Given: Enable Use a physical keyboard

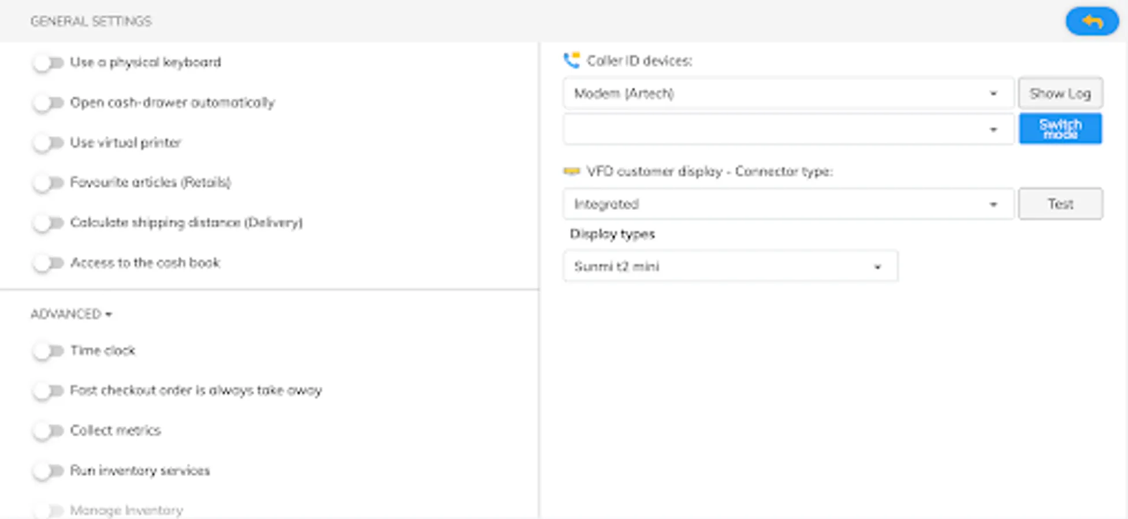Looking at the screenshot, I should [x=48, y=63].
